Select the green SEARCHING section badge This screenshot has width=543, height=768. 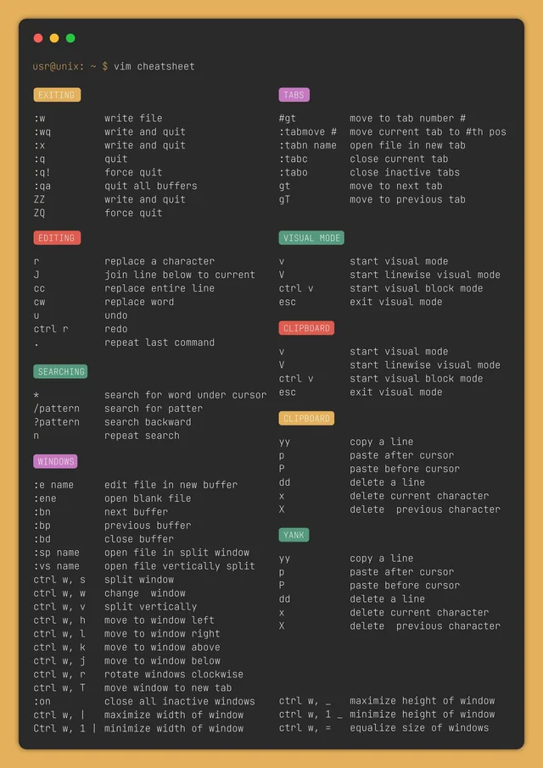[x=61, y=371]
